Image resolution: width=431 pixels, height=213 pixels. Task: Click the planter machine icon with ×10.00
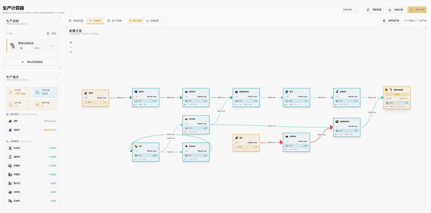pos(10,175)
